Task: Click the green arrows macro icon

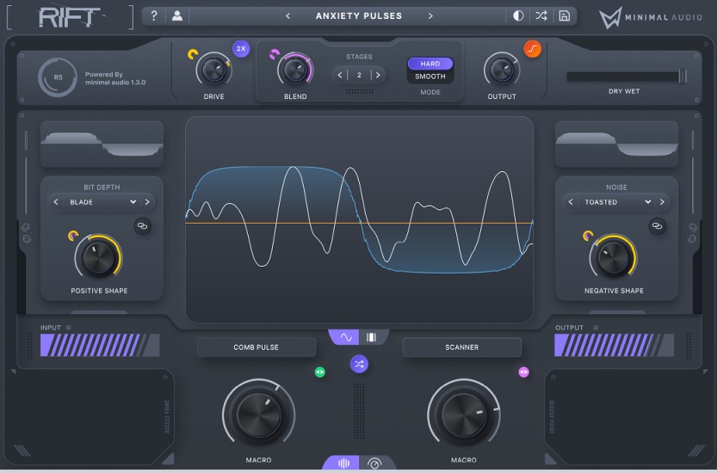Action: 320,372
